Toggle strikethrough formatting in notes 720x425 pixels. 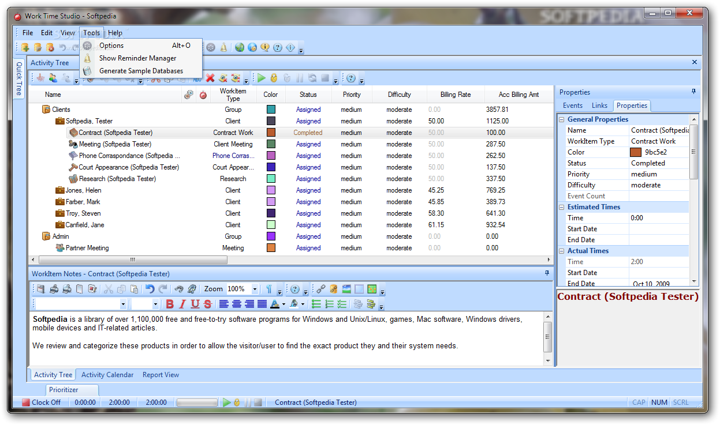pyautogui.click(x=208, y=304)
